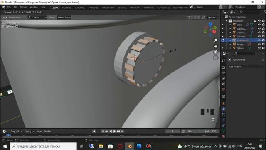This screenshot has height=150, width=266.
Task: Click the red X axis on navigation gizmo
Action: (x=214, y=32)
